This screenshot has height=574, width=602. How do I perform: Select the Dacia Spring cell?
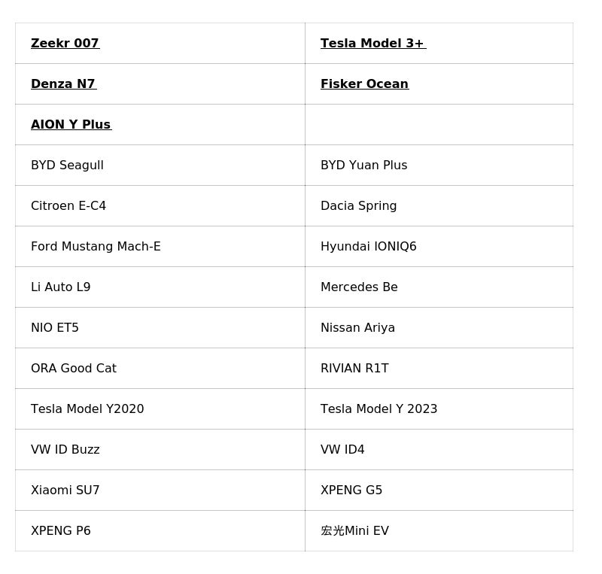click(x=358, y=206)
